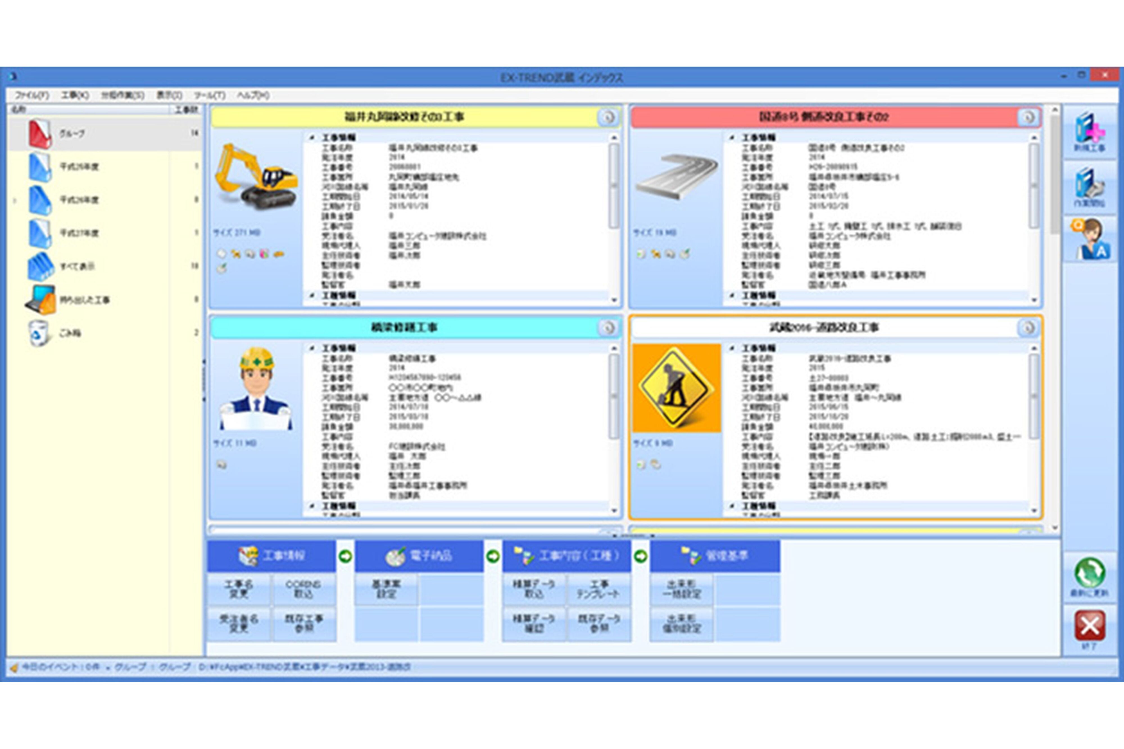The height and width of the screenshot is (749, 1124).
Task: Collapse 工事情報 section in excavator card
Action: (312, 138)
